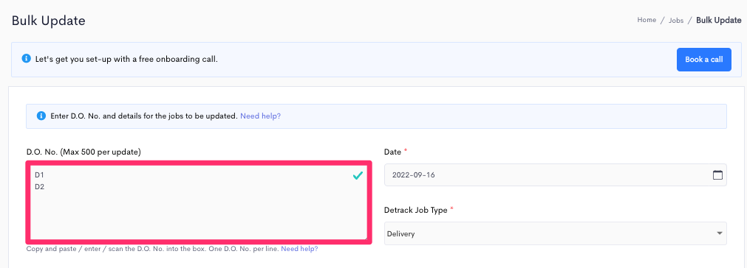Image resolution: width=747 pixels, height=268 pixels.
Task: Open the Jobs breadcrumb link
Action: point(676,21)
